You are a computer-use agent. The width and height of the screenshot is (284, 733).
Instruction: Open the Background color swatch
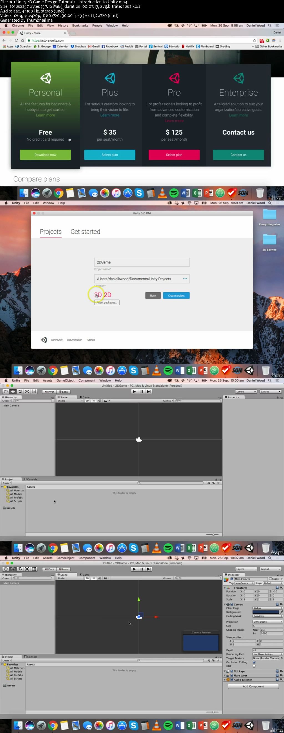coord(265,612)
